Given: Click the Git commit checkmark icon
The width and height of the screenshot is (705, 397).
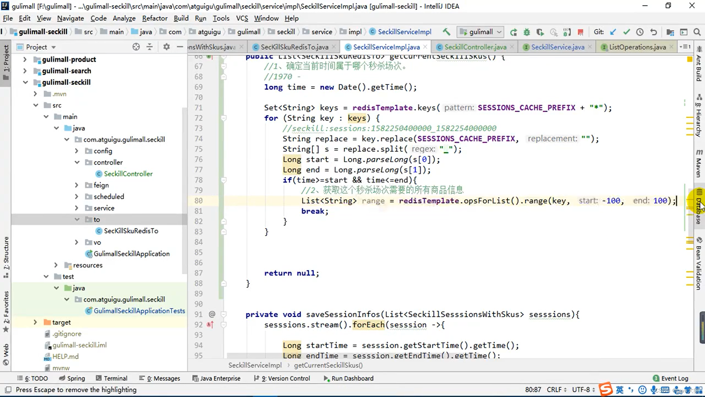Looking at the screenshot, I should click(x=626, y=32).
